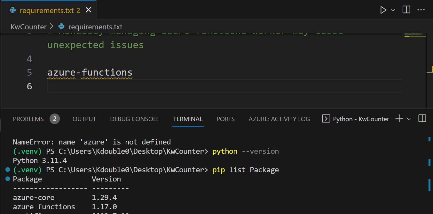This screenshot has width=433, height=214.
Task: Click the 'unexpected issues' comment text
Action: click(96, 45)
